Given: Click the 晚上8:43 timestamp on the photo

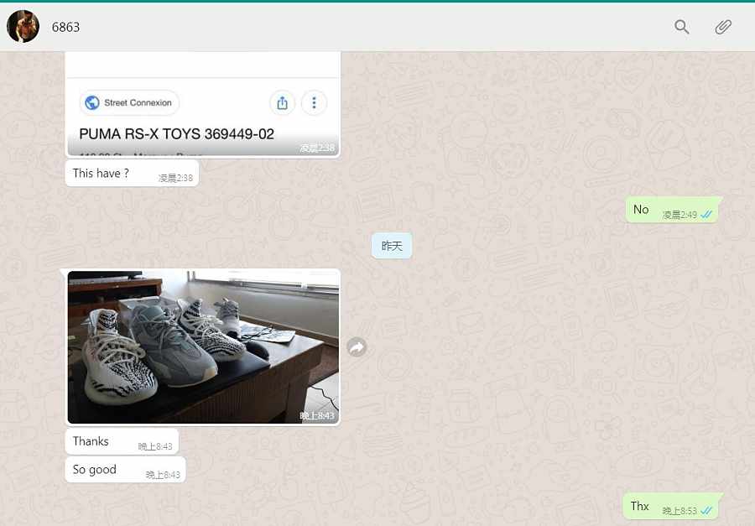Looking at the screenshot, I should pyautogui.click(x=317, y=416).
